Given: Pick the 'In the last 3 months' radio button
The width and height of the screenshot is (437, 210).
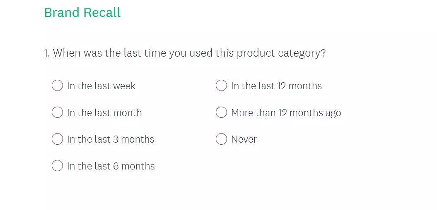Looking at the screenshot, I should pos(57,139).
